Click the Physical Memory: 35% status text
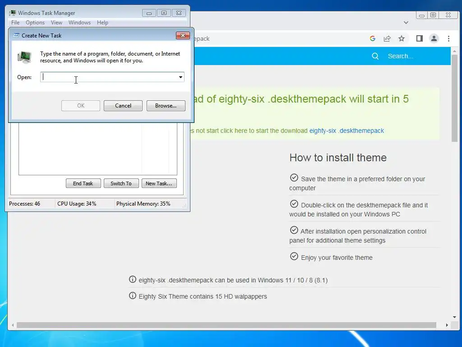462x347 pixels. click(x=143, y=204)
